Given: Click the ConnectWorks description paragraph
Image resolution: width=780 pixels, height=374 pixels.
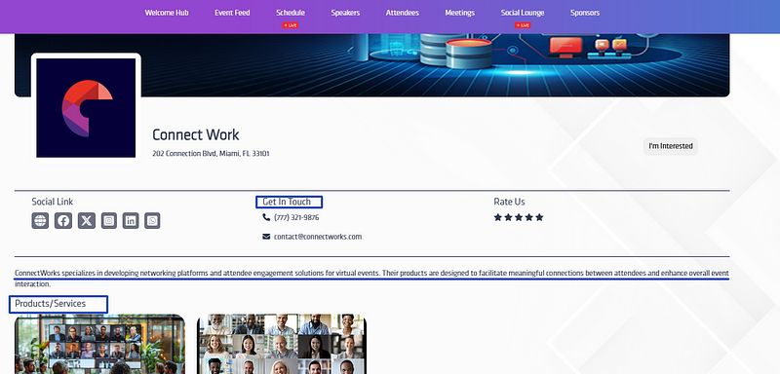Looking at the screenshot, I should [371, 279].
